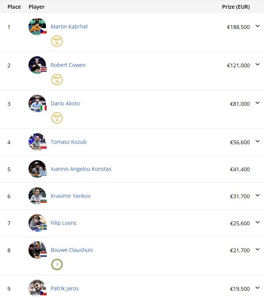The height and width of the screenshot is (301, 264).
Task: Click Krasimir Yankov's profile photo
Action: coord(37,196)
